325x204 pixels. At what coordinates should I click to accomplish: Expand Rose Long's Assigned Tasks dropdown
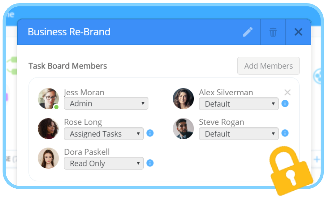104,134
